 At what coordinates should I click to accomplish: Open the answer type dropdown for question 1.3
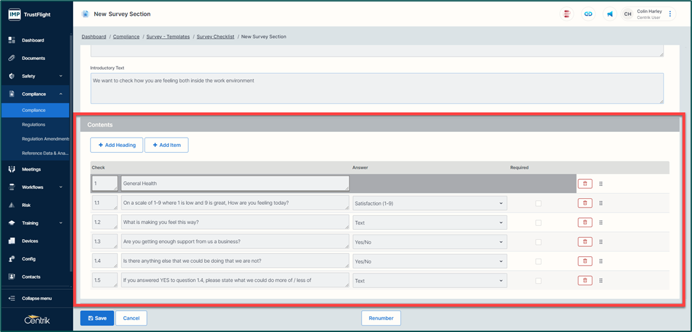pos(429,242)
